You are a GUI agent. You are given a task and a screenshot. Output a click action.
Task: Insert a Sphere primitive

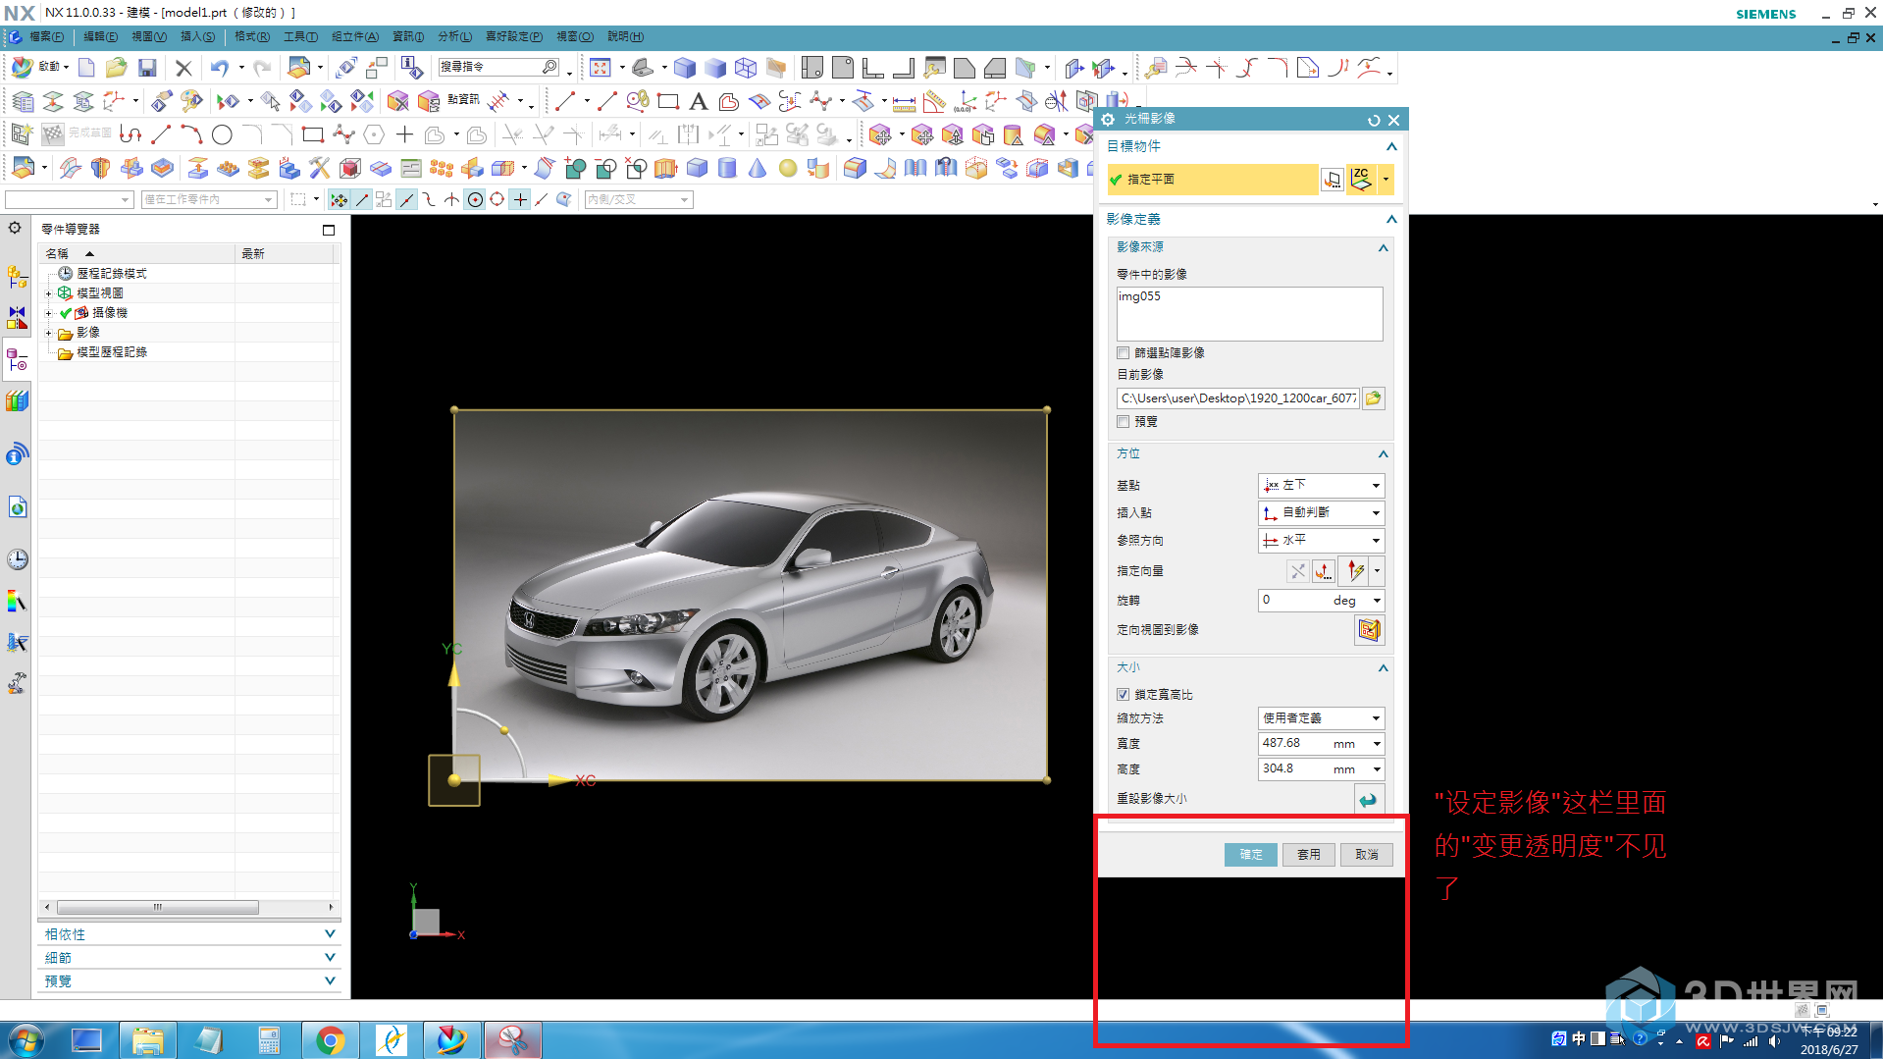[x=787, y=168]
